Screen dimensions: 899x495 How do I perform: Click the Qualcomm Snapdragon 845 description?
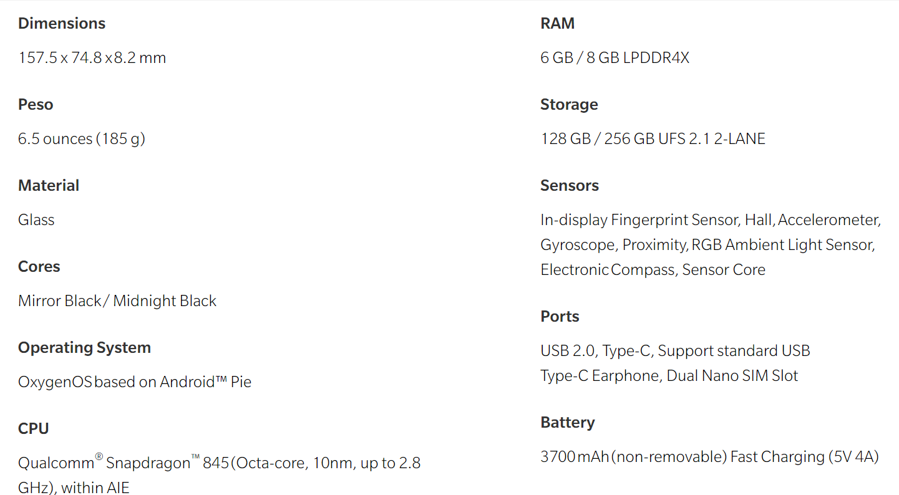[220, 475]
